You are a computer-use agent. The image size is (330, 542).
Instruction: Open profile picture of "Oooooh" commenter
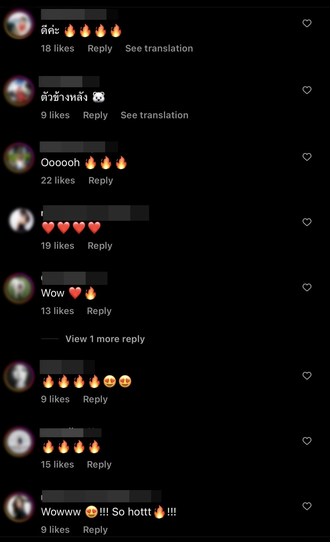pos(20,158)
